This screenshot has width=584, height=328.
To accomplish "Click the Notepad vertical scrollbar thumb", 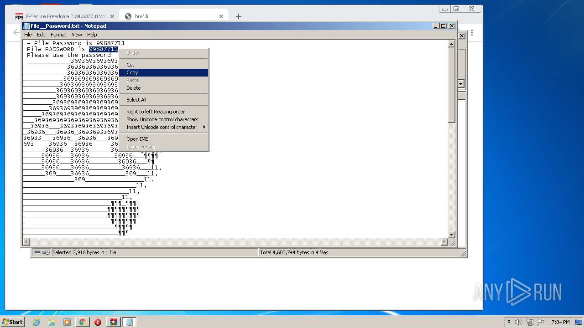I will [x=452, y=85].
